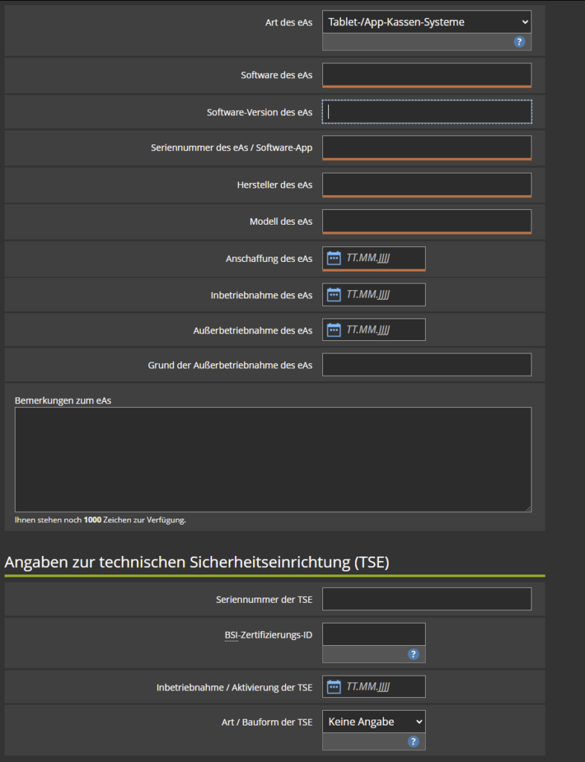Click help icon below Art des eAs
The height and width of the screenshot is (762, 585).
pos(520,42)
